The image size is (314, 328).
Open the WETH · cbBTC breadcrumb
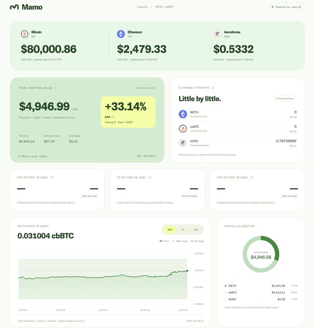(x=164, y=7)
